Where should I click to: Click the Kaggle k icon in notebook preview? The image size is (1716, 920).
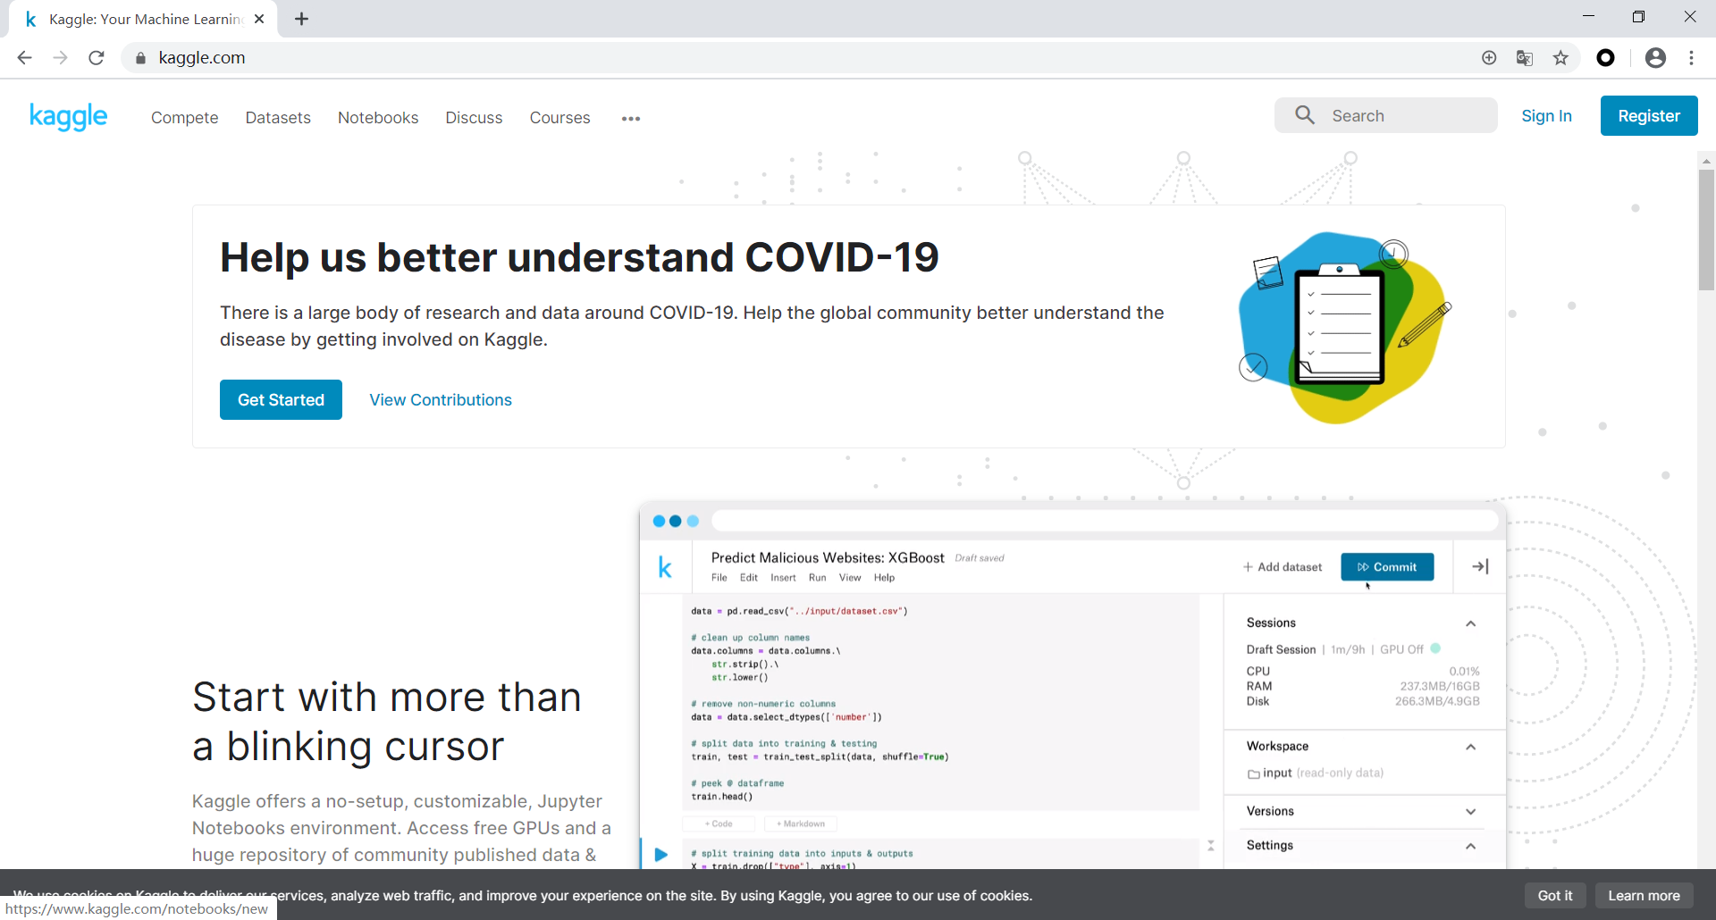(x=665, y=567)
